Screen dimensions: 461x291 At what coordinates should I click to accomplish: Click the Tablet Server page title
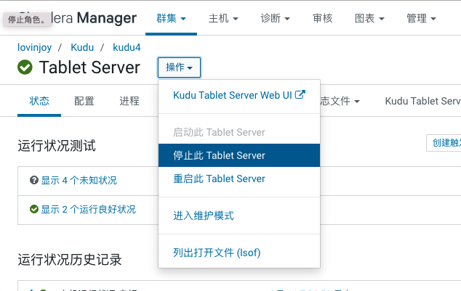(x=89, y=67)
